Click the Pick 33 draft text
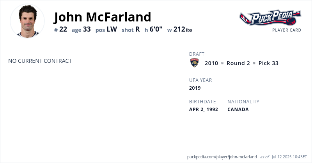 tap(268, 63)
